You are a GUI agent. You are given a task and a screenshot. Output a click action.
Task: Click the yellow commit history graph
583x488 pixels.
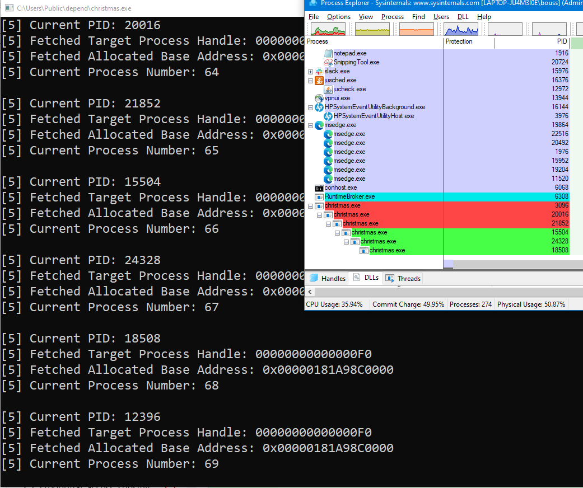[x=372, y=29]
